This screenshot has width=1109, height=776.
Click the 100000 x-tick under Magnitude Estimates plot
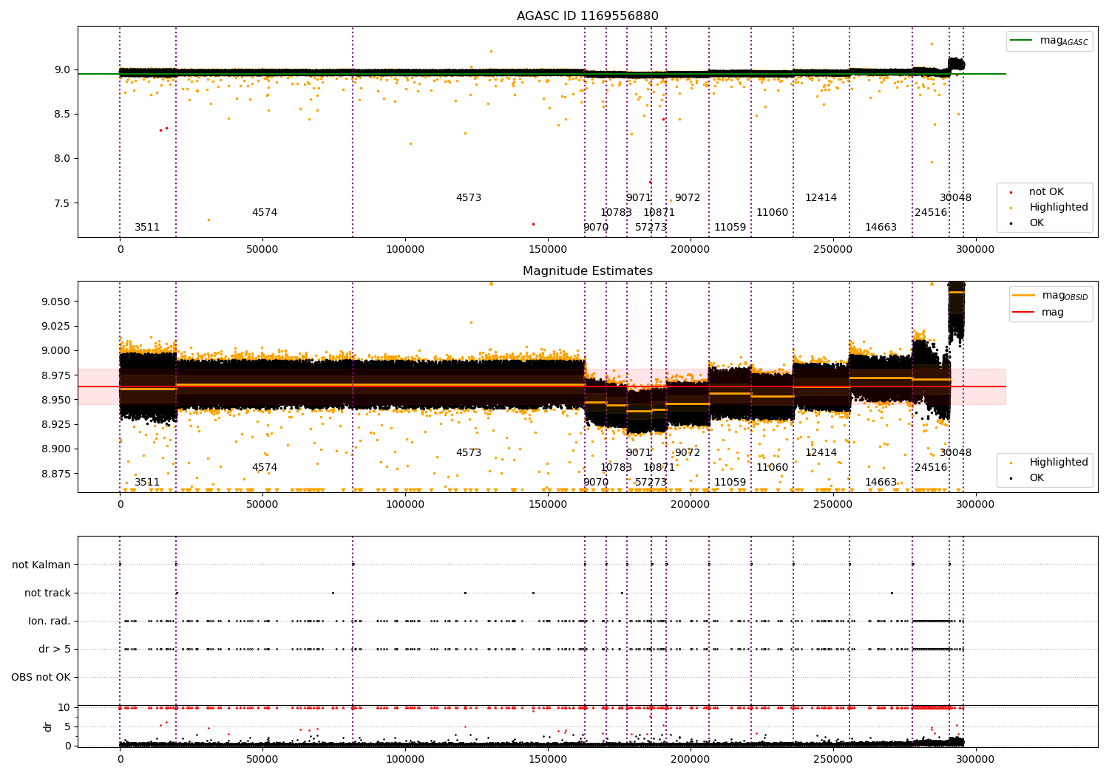pyautogui.click(x=405, y=505)
